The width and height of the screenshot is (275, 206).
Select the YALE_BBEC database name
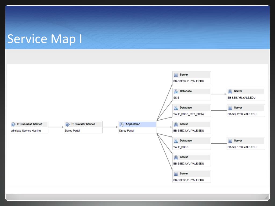point(181,147)
